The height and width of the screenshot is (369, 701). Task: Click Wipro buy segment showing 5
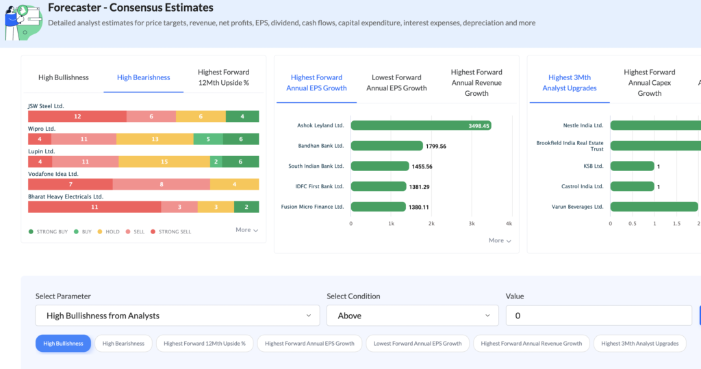click(x=208, y=139)
